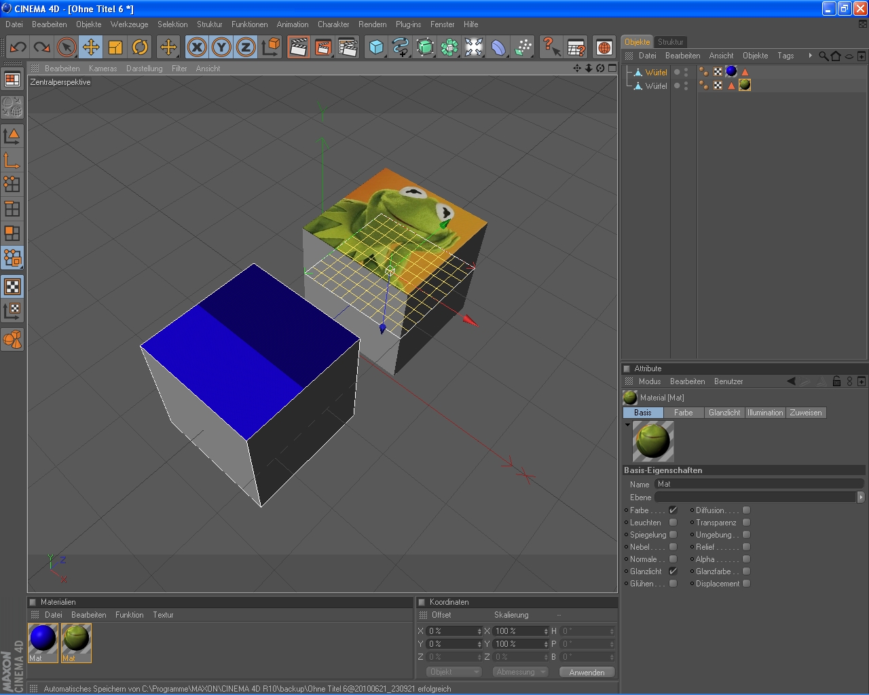Open the Datei menu in the main menu bar

14,24
